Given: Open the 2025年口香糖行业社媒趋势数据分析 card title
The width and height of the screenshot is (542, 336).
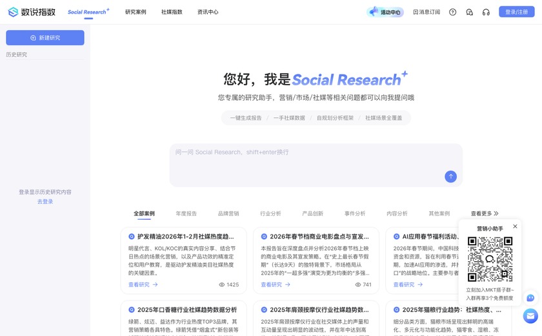Looking at the screenshot, I should pos(187,310).
